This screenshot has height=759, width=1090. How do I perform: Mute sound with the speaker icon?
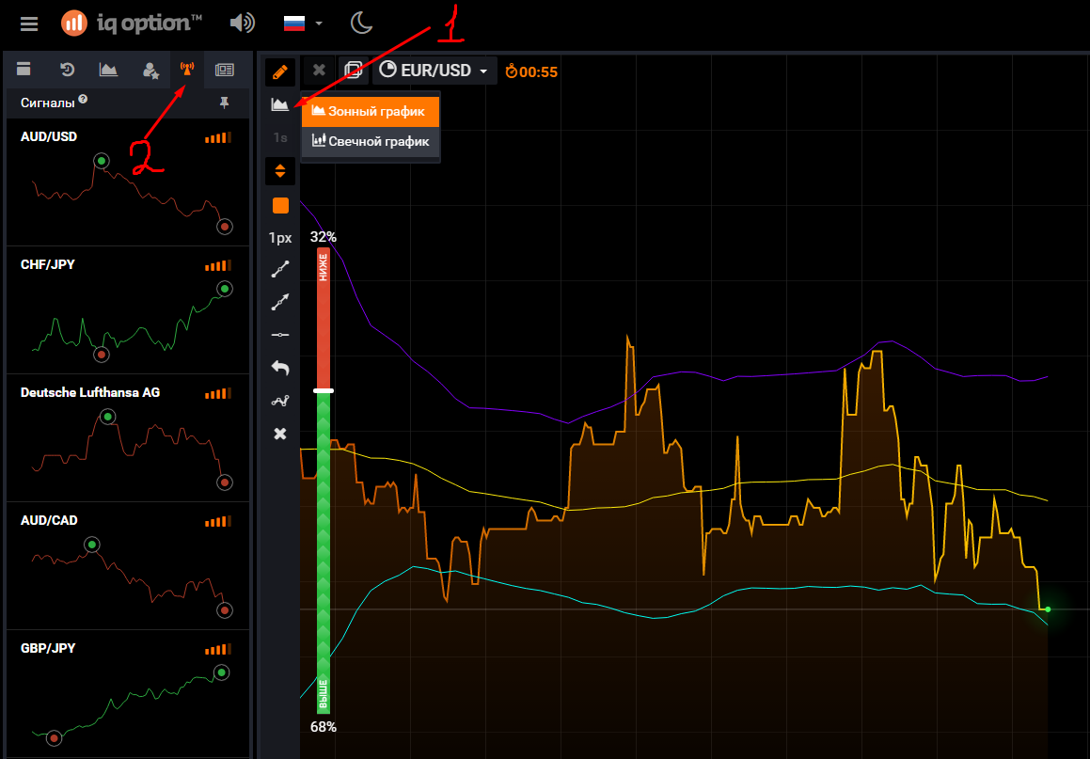tap(242, 23)
